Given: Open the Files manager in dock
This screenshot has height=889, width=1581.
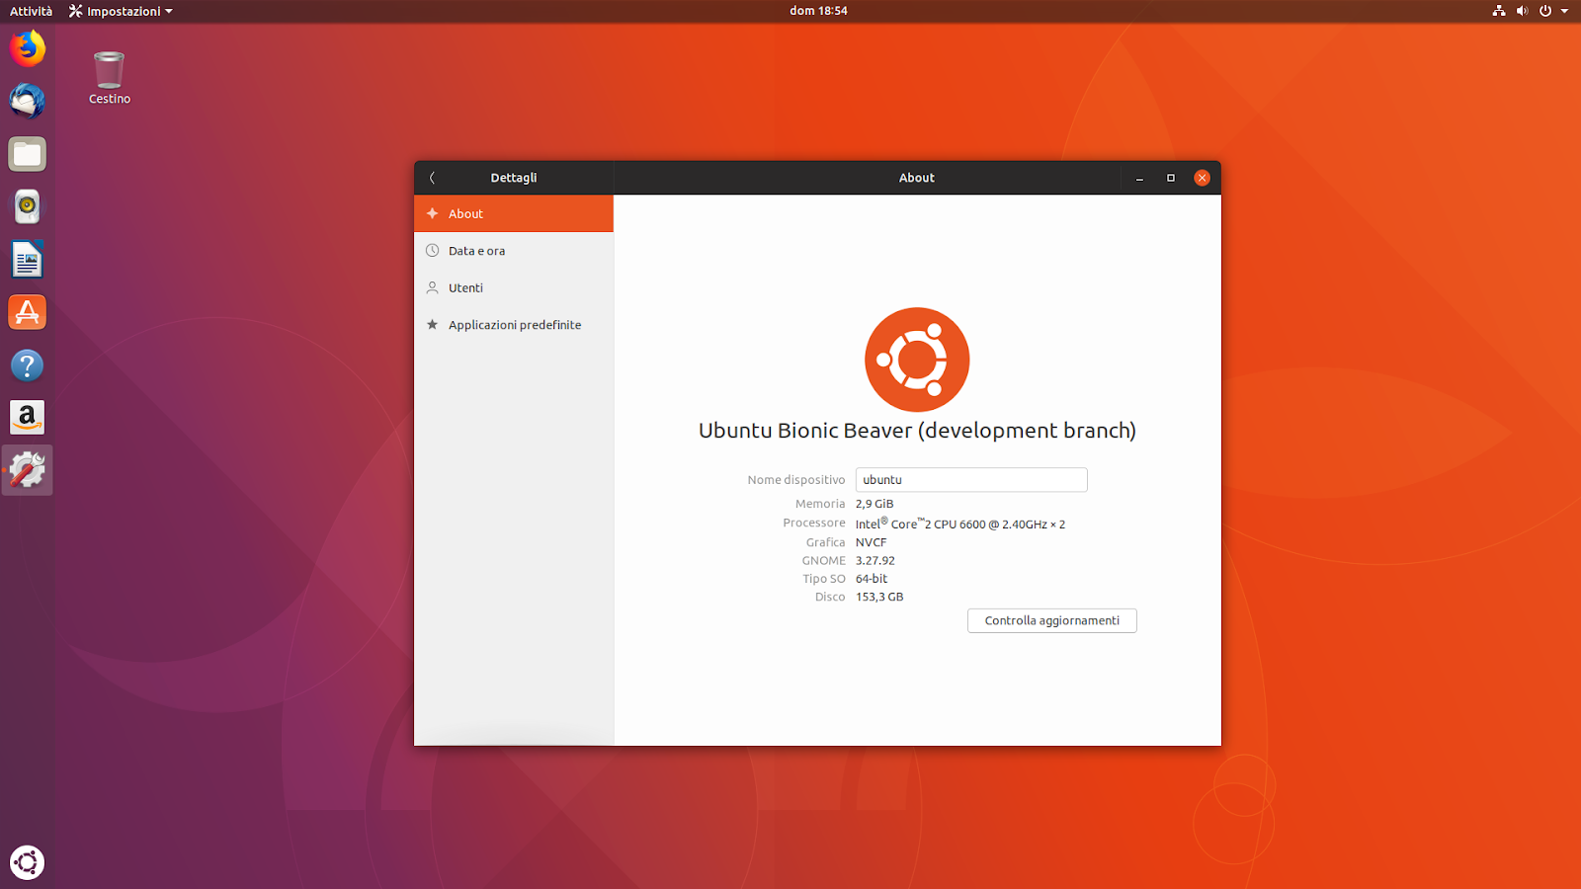Looking at the screenshot, I should click(28, 154).
